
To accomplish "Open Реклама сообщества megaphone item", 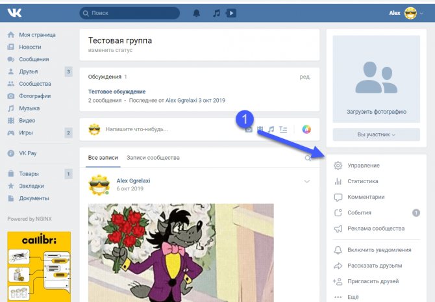I will pyautogui.click(x=377, y=229).
